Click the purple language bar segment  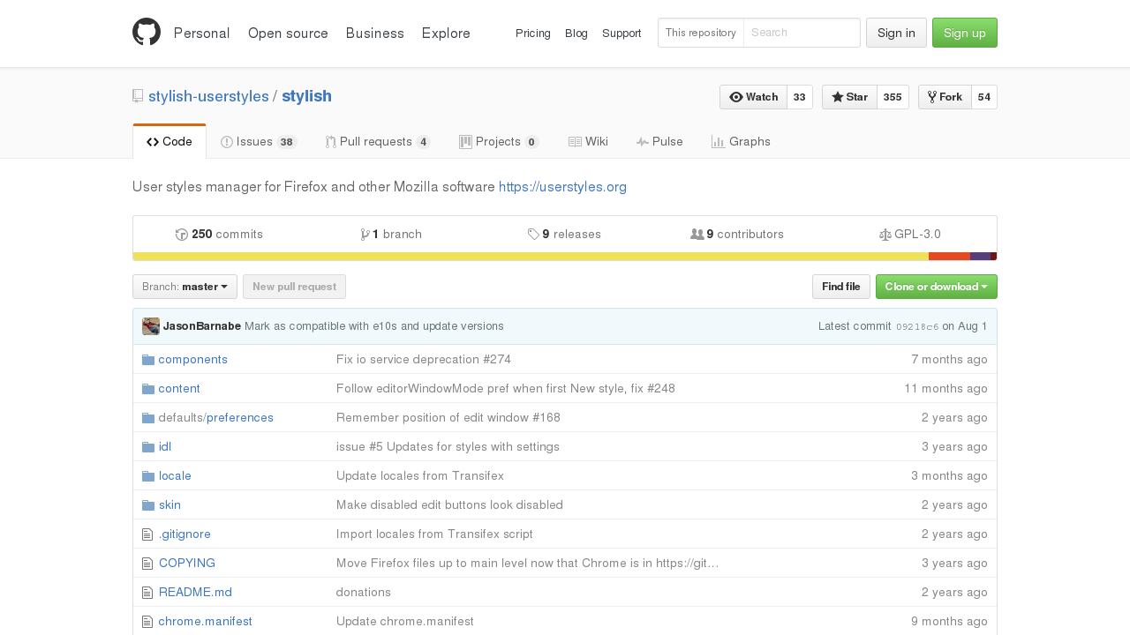click(980, 257)
